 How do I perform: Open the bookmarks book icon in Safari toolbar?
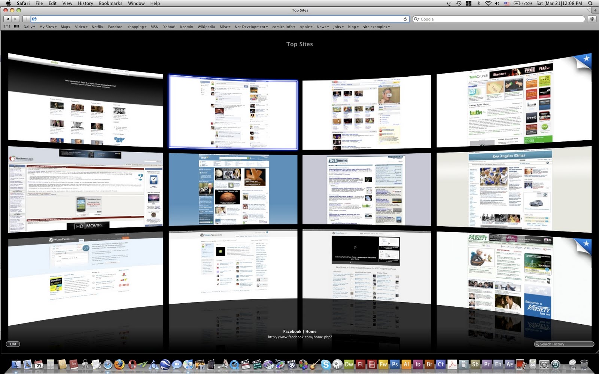[7, 27]
